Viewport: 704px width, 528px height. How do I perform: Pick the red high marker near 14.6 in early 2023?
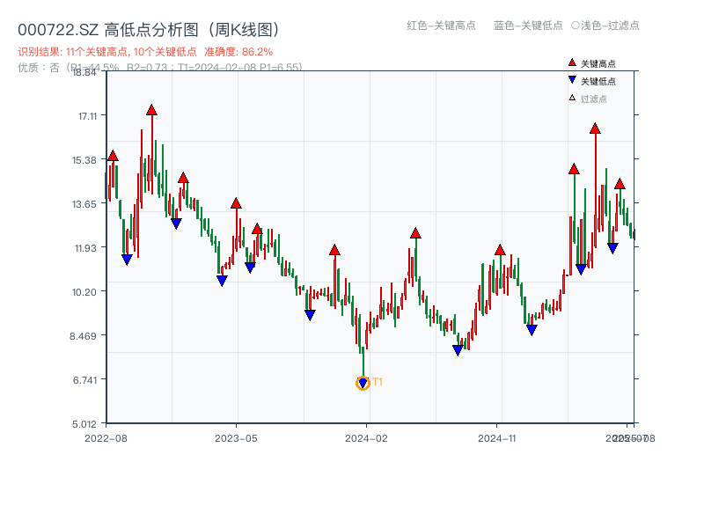[x=183, y=178]
